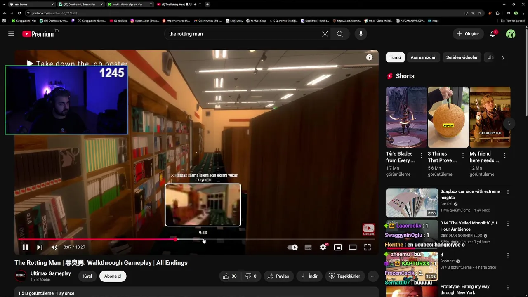This screenshot has height=297, width=528.
Task: Open the notifications bell
Action: click(493, 34)
